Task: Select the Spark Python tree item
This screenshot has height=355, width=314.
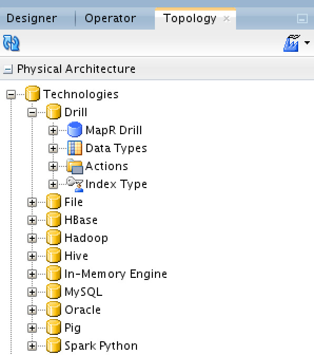Action: pos(101,345)
